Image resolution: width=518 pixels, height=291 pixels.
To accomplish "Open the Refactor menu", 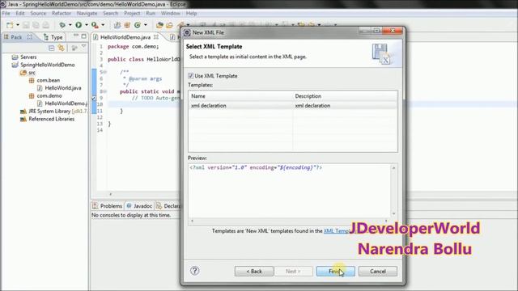I will (x=62, y=14).
